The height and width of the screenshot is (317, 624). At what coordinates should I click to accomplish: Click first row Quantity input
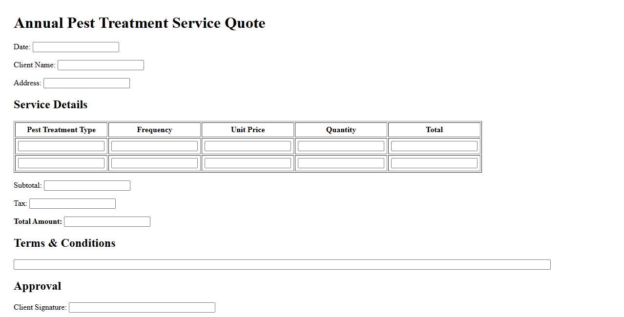tap(341, 146)
